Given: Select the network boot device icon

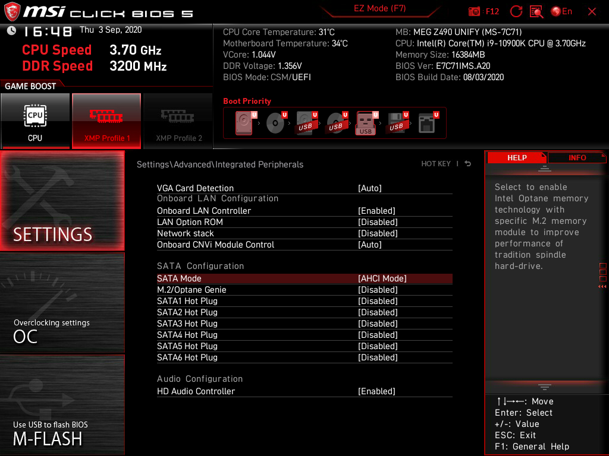Looking at the screenshot, I should click(428, 123).
